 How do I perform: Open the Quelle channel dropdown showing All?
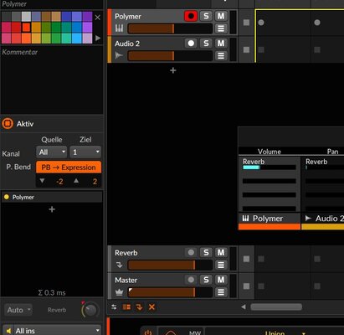[52, 152]
